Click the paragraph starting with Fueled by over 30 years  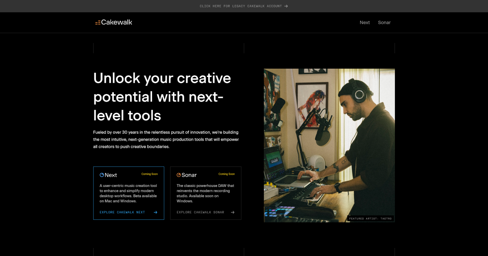(x=166, y=139)
